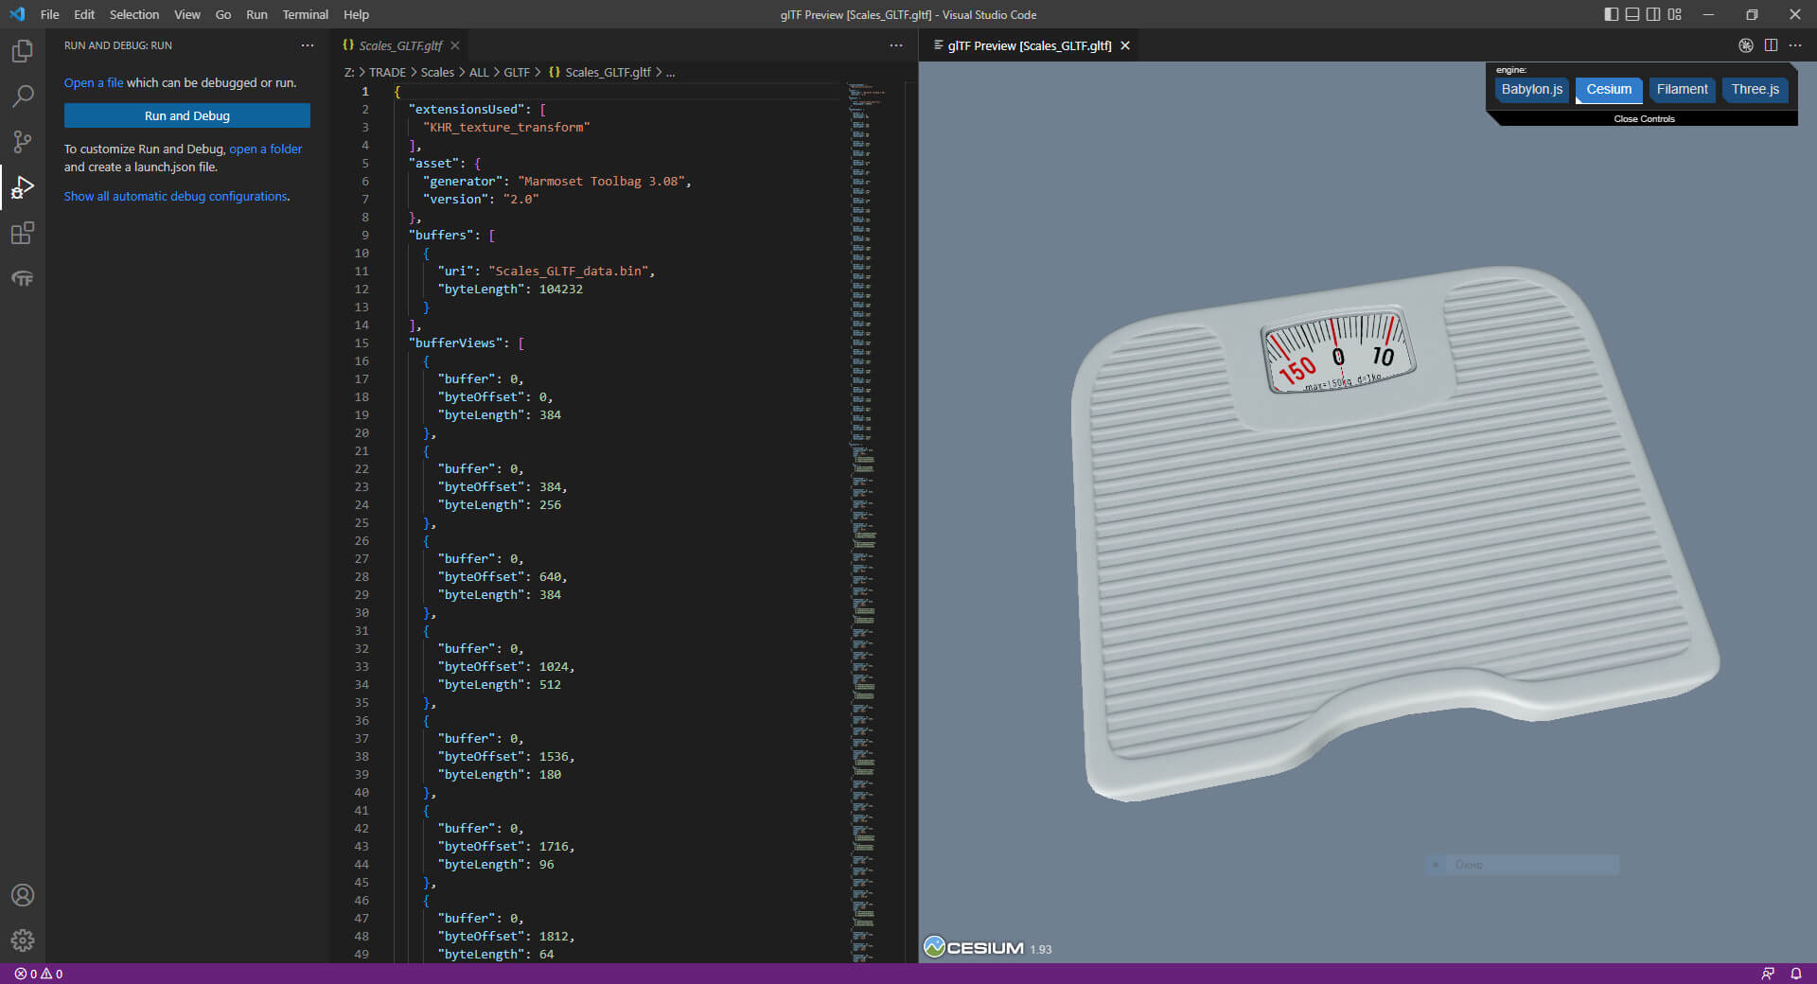Switch to the Scales_GLTF.gltf editor tab
Image resolution: width=1817 pixels, height=984 pixels.
(x=400, y=45)
